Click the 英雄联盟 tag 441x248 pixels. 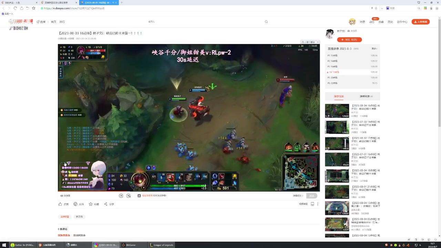65,217
